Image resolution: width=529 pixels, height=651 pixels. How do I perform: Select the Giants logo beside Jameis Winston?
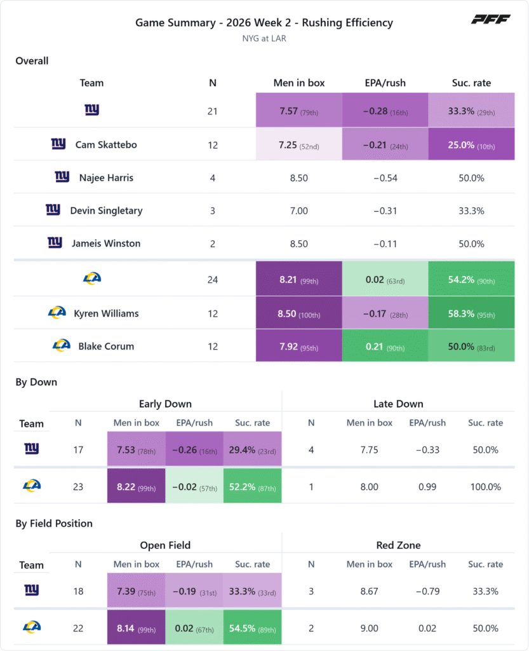(x=55, y=242)
